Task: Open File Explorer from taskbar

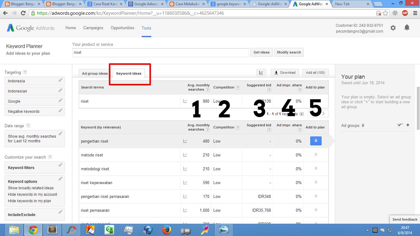Action: 14,230
